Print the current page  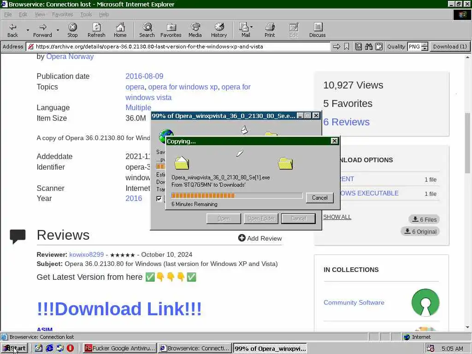click(x=270, y=30)
